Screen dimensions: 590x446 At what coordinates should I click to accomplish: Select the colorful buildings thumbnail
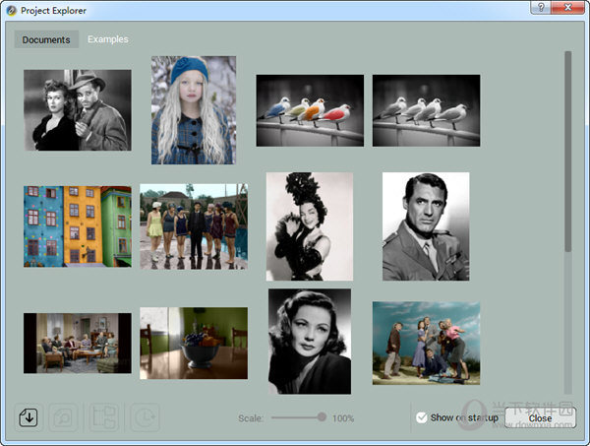[78, 226]
